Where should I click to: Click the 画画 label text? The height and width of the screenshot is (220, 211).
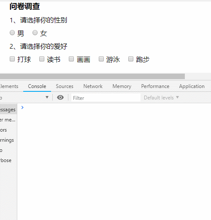click(84, 59)
